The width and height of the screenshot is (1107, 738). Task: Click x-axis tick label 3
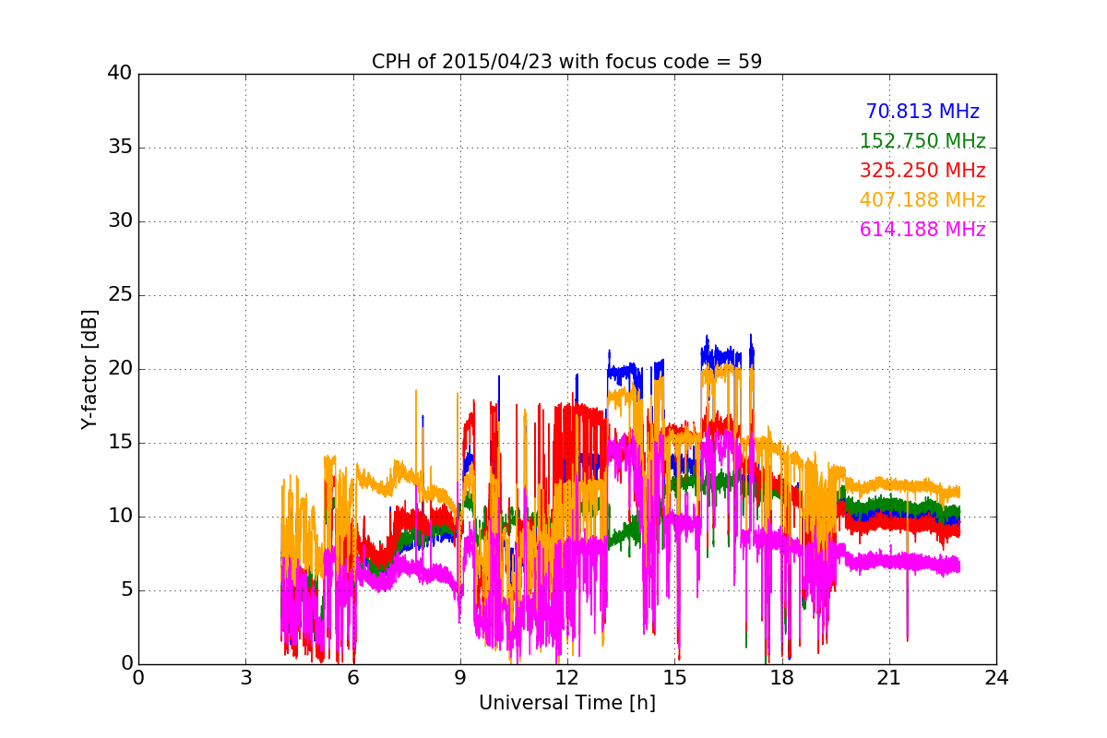click(x=245, y=678)
